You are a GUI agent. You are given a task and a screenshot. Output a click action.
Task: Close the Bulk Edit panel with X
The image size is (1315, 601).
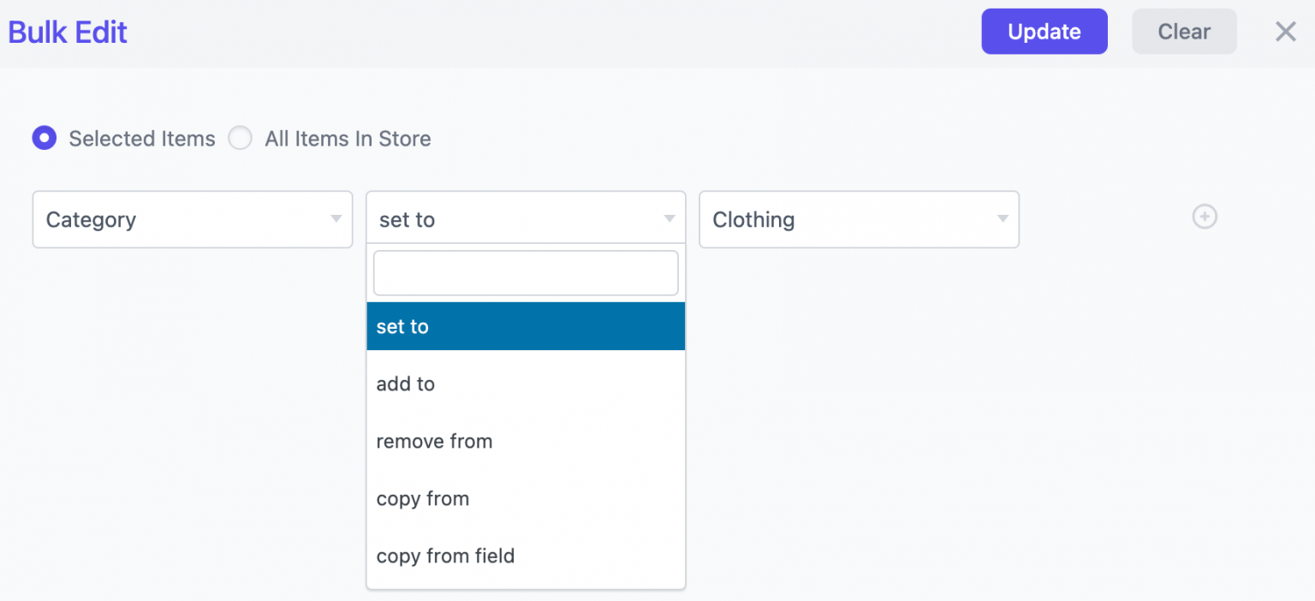tap(1285, 32)
